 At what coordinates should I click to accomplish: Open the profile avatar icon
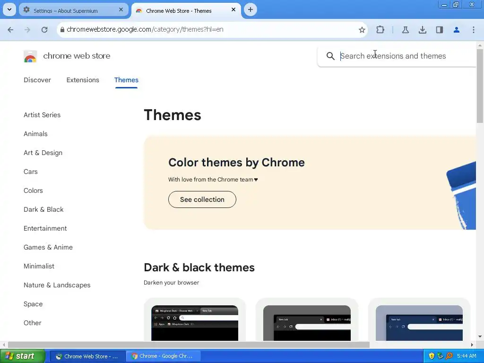[x=456, y=30]
